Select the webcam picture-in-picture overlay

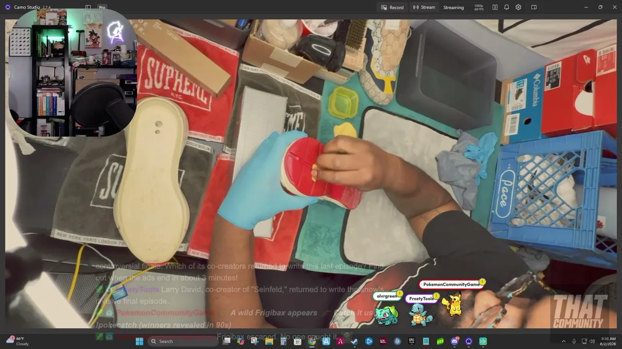click(72, 73)
